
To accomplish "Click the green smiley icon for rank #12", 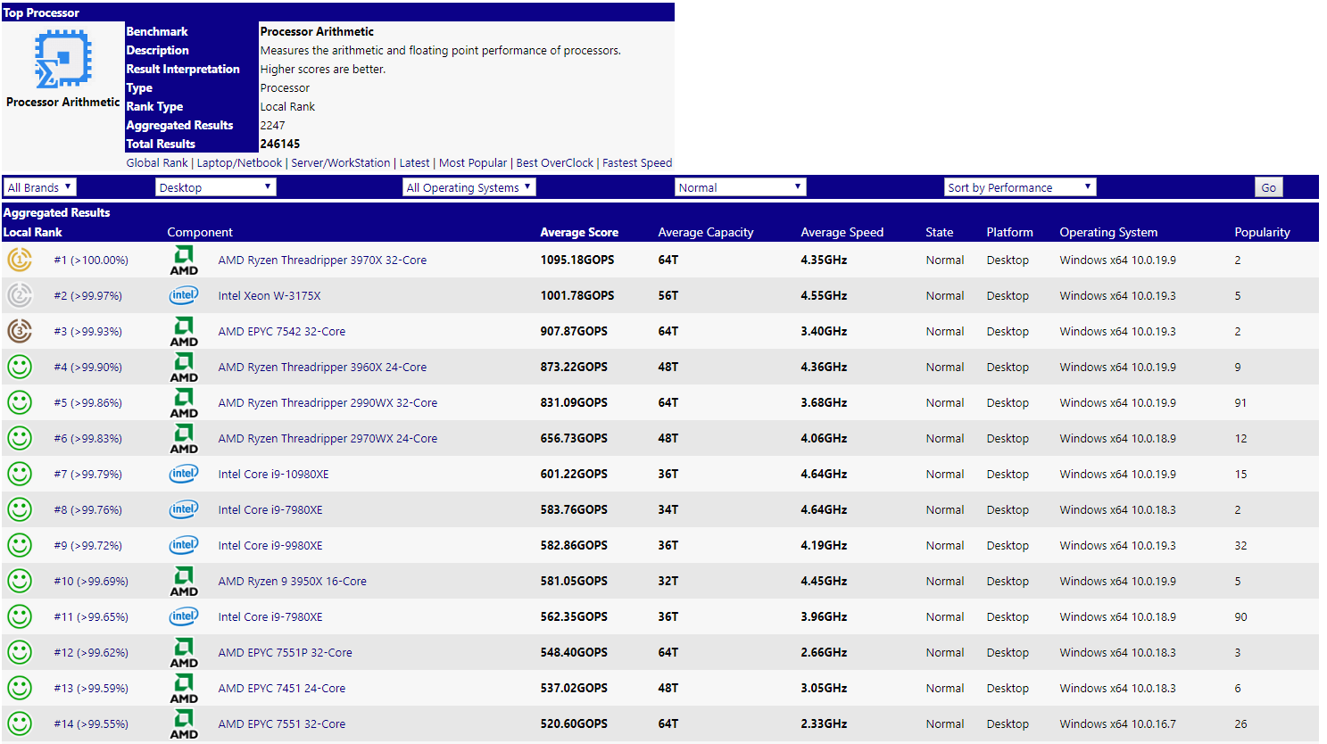I will [20, 652].
